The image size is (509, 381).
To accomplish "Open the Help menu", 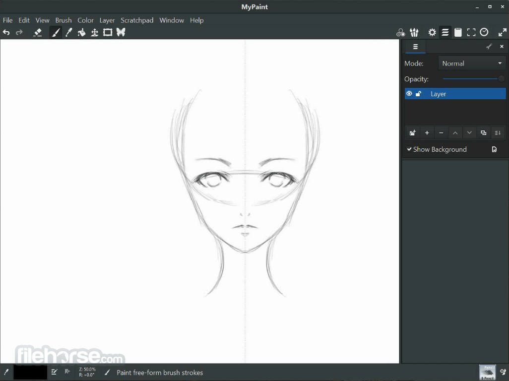I will pyautogui.click(x=197, y=20).
